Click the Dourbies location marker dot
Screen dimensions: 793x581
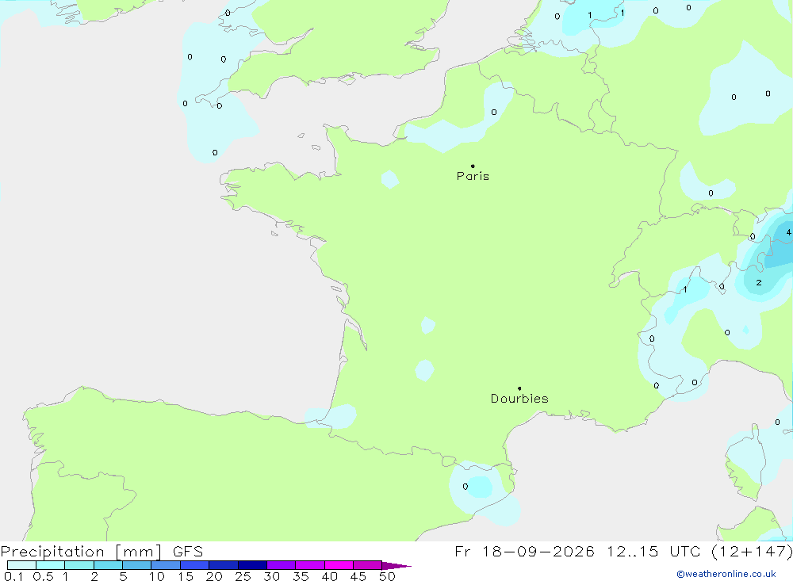(x=519, y=388)
